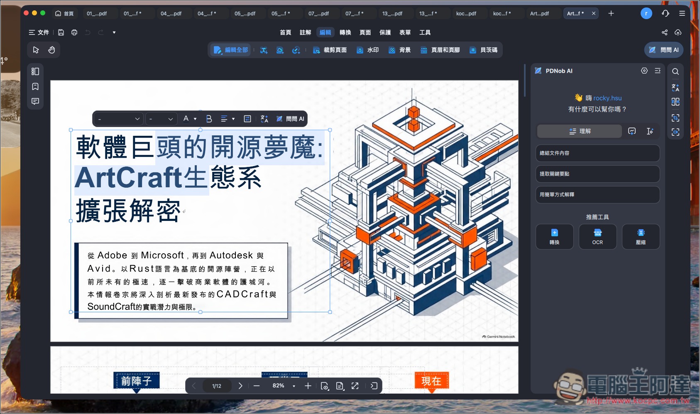Open the bookmarks sidebar panel
This screenshot has height=414, width=700.
pos(35,86)
